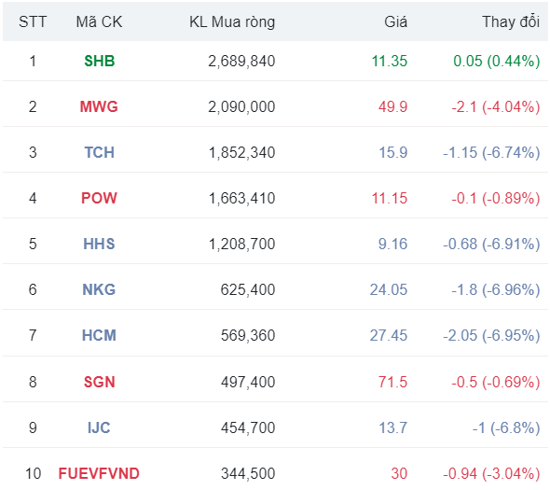
Task: Open the SGN stock ticker link
Action: [99, 382]
